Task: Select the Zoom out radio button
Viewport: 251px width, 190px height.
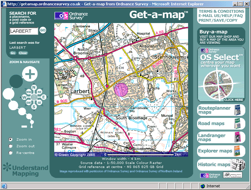Action: coord(11,146)
